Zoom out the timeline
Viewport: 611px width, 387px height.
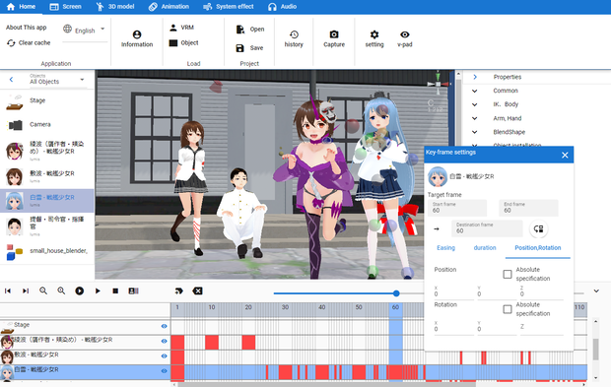tap(43, 290)
